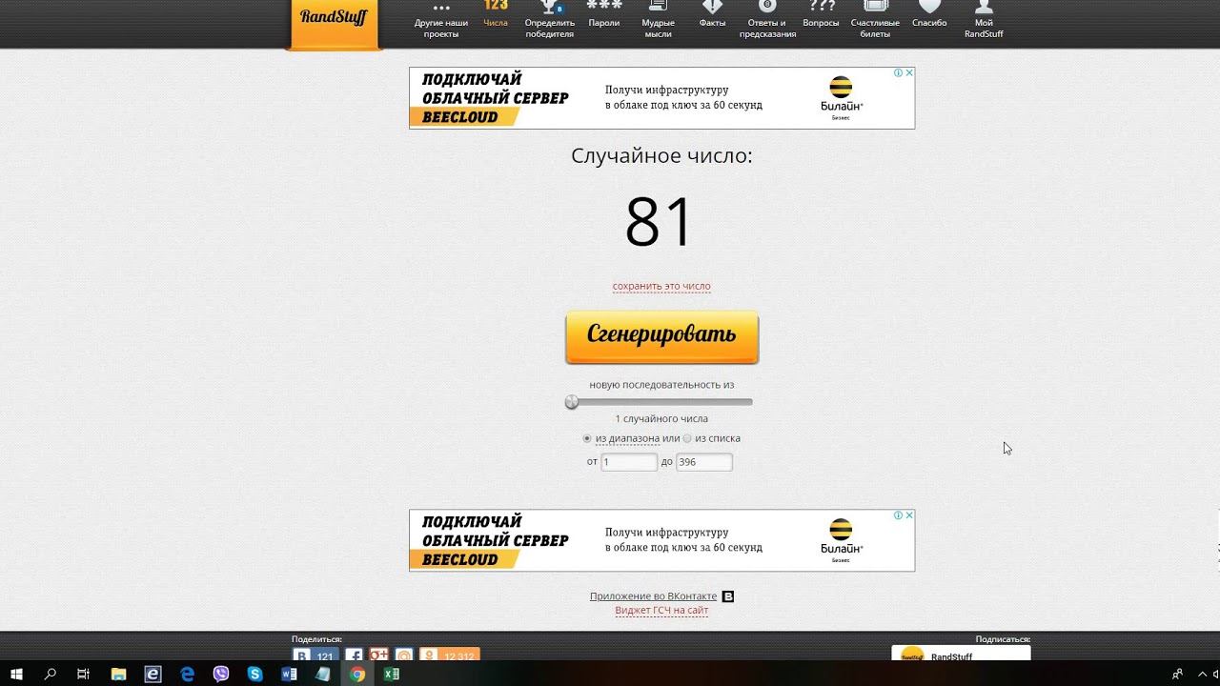
Task: Open ad info icon on top banner
Action: (x=898, y=72)
